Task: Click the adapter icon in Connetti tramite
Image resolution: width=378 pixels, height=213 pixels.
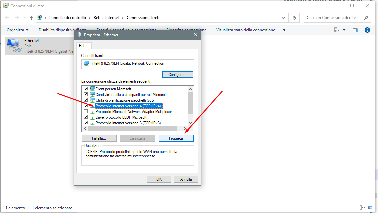Action: 86,64
